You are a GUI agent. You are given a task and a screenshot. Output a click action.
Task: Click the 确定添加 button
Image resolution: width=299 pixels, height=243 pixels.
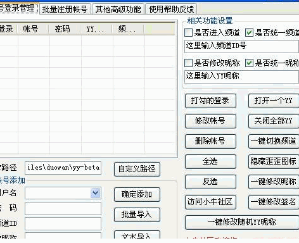pyautogui.click(x=137, y=194)
